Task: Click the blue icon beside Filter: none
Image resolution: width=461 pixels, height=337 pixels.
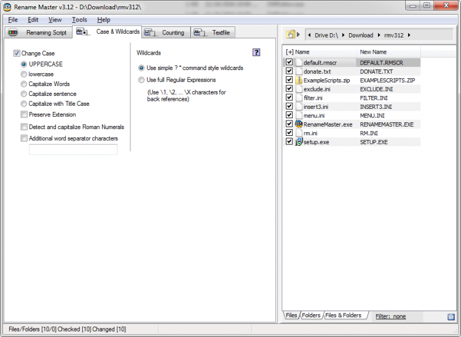Action: [x=451, y=317]
